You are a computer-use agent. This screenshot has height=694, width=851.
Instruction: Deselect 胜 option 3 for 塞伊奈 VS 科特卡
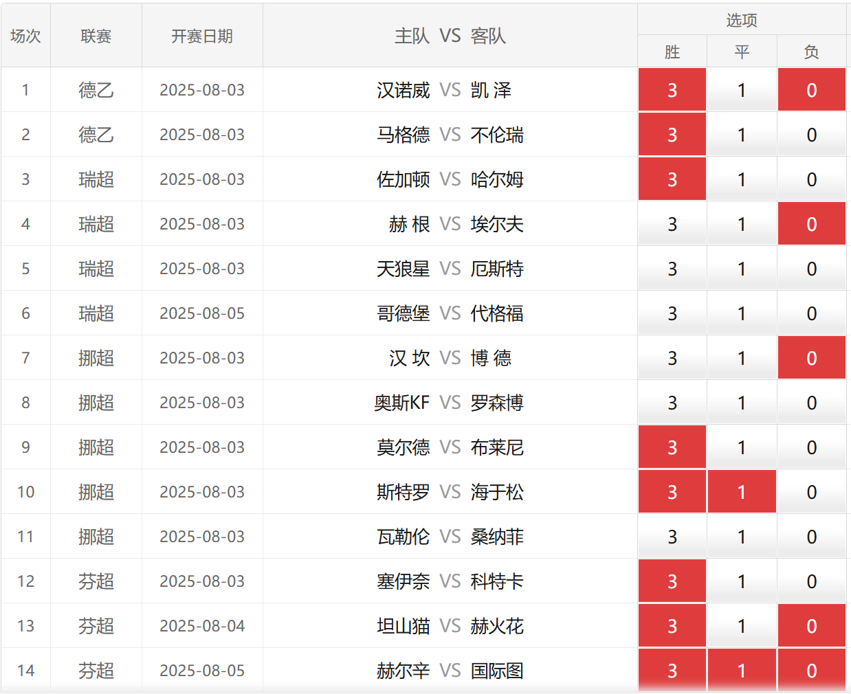672,581
